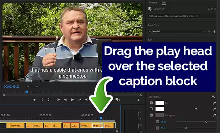The height and width of the screenshot is (133, 220).
Task: Click the Background color swatch
Action: pyautogui.click(x=159, y=115)
